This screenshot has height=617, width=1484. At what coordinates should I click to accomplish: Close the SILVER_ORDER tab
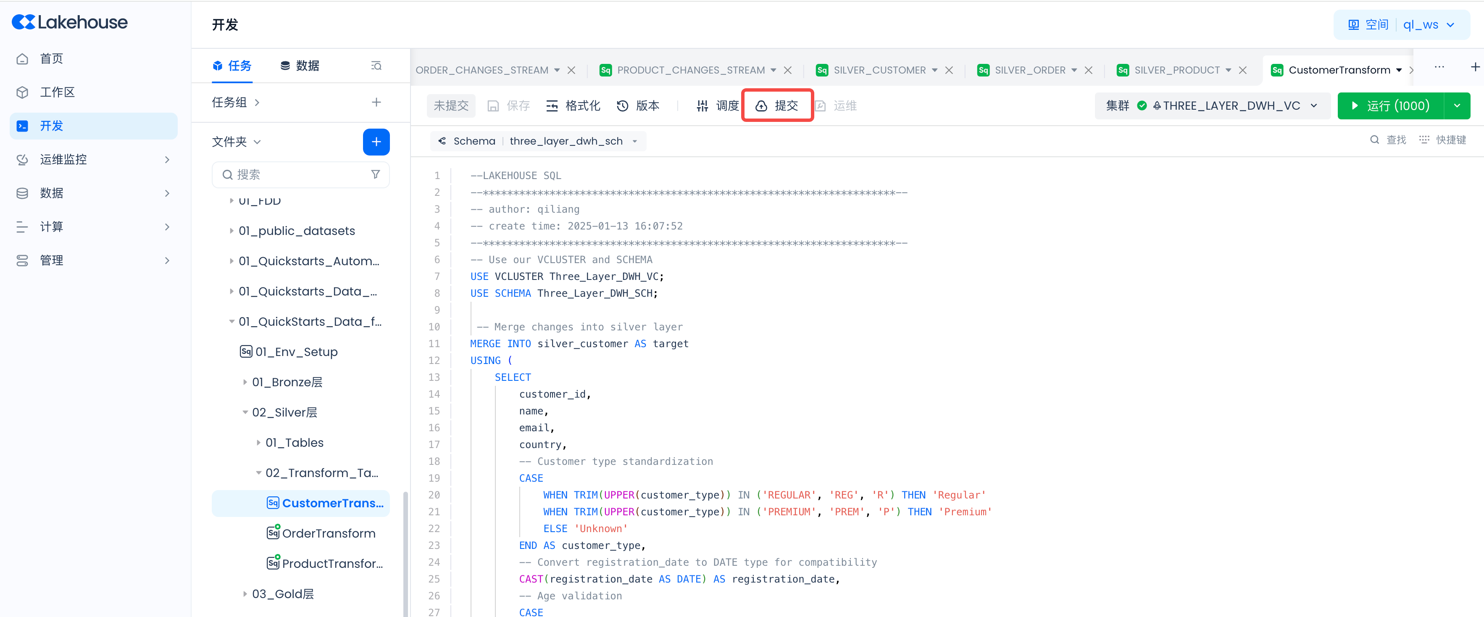tap(1088, 70)
